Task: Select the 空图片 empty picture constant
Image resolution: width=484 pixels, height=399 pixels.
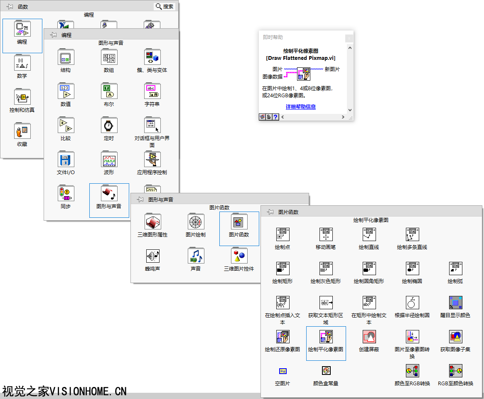Action: 283,371
